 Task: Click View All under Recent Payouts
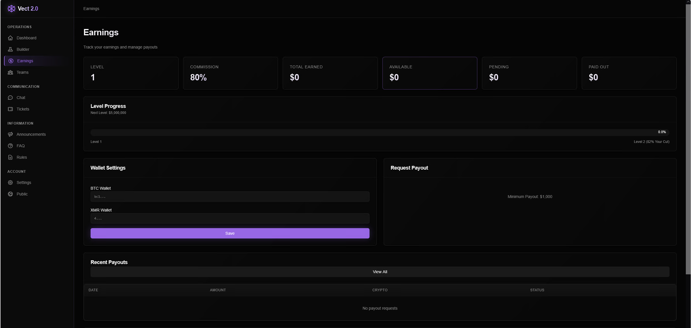pos(380,272)
